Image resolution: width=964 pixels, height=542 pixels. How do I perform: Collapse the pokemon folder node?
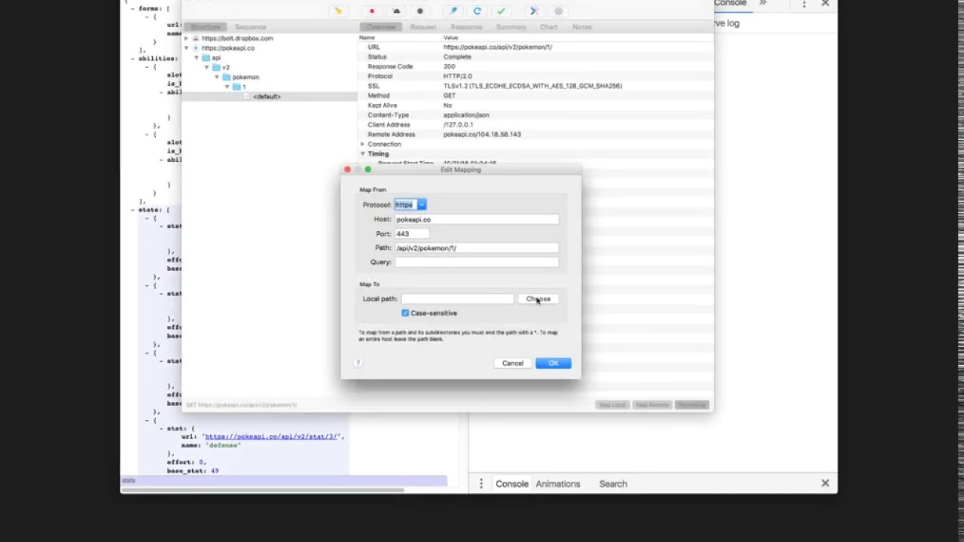coord(217,77)
